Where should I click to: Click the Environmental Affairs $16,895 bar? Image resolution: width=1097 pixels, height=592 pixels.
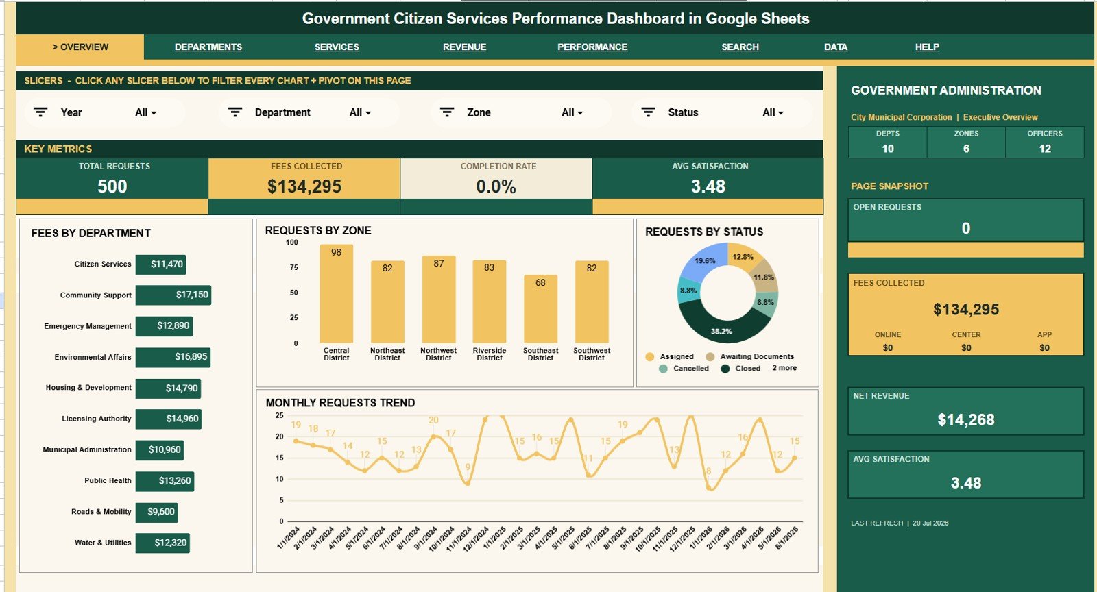point(173,357)
